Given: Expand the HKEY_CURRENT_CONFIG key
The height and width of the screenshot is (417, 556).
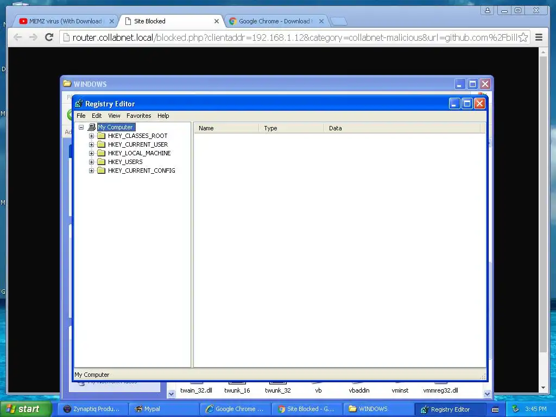Looking at the screenshot, I should click(x=91, y=170).
